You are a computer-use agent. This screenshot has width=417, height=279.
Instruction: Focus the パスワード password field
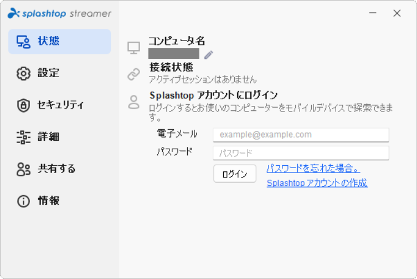pos(301,153)
